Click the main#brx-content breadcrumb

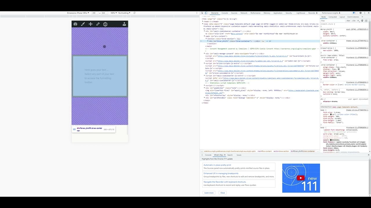pyautogui.click(x=265, y=151)
